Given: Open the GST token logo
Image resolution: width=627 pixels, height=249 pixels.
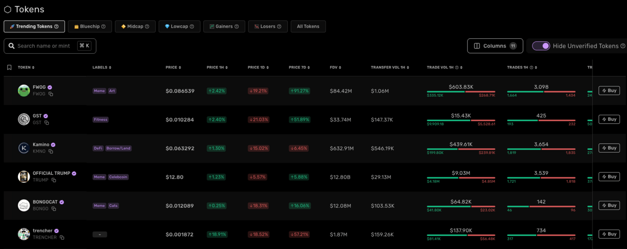Looking at the screenshot, I should click(24, 119).
